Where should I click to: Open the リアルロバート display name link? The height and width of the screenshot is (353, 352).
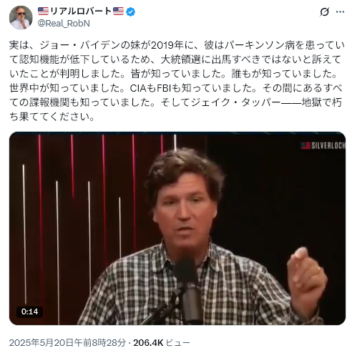point(81,11)
